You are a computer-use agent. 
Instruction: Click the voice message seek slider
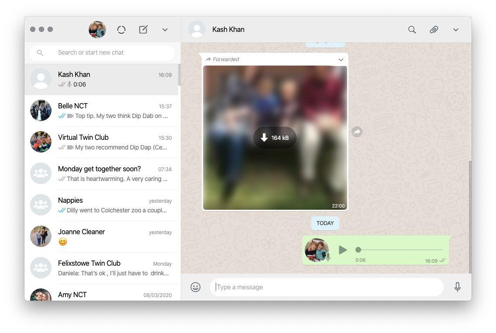400,250
